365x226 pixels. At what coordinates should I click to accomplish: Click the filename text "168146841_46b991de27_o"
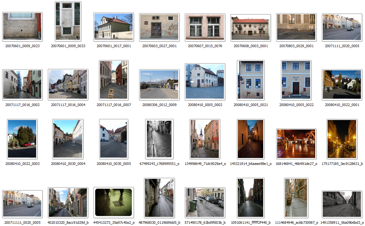(x=296, y=164)
